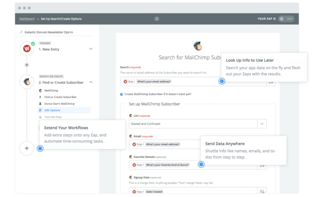The height and width of the screenshot is (197, 313).
Task: Toggle the Your Zap Is OFF switch
Action: pos(286,19)
